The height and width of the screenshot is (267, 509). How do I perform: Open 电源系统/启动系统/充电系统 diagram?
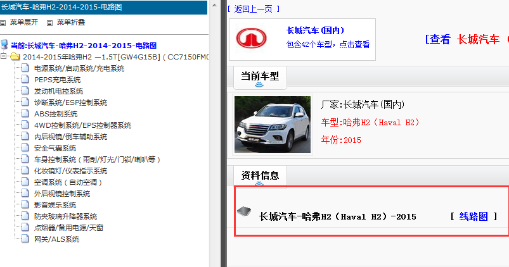79,68
